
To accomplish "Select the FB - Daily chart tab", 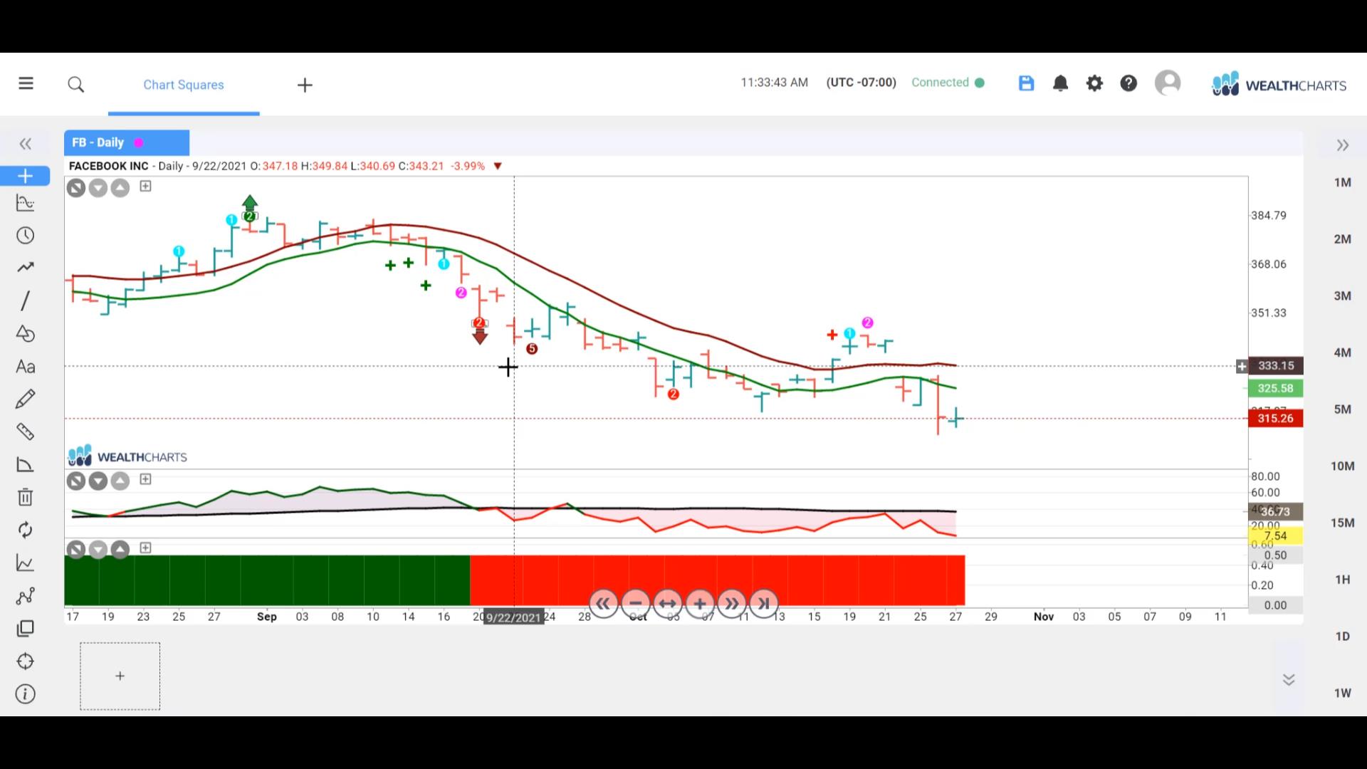I will [127, 142].
